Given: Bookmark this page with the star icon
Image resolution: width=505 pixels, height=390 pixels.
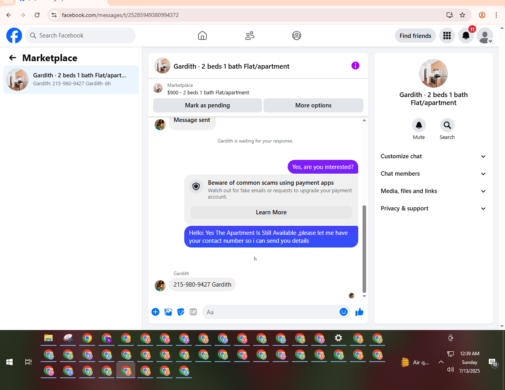Looking at the screenshot, I should pos(462,15).
